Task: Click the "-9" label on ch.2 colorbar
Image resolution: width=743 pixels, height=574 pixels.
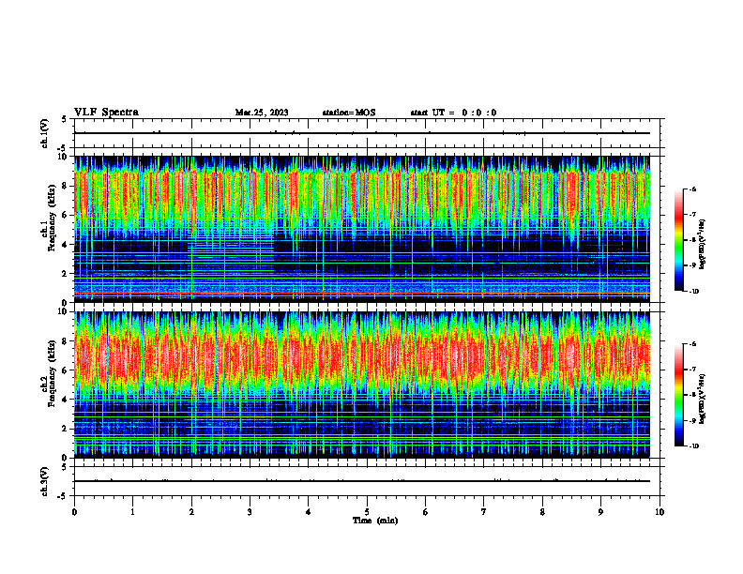Action: [693, 420]
